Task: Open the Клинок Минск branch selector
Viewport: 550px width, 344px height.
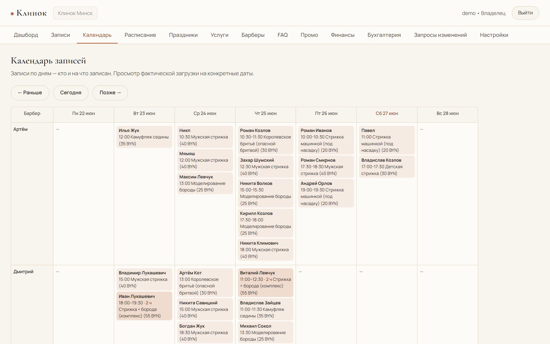Action: pyautogui.click(x=75, y=13)
